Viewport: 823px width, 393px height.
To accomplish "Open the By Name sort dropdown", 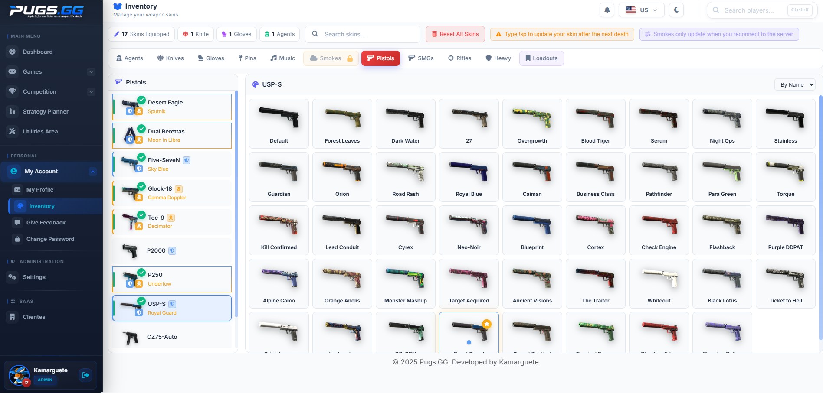I will 795,84.
